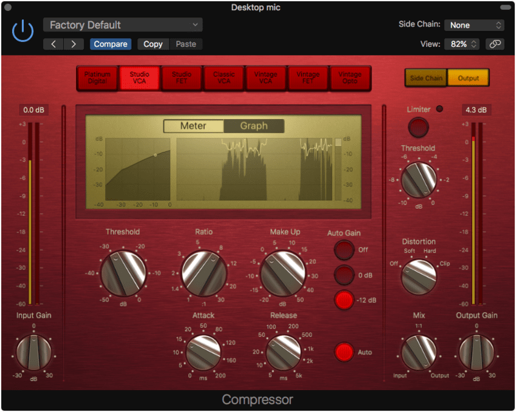516x412 pixels.
Task: Select the Platinum Digital compressor model
Action: (x=98, y=77)
